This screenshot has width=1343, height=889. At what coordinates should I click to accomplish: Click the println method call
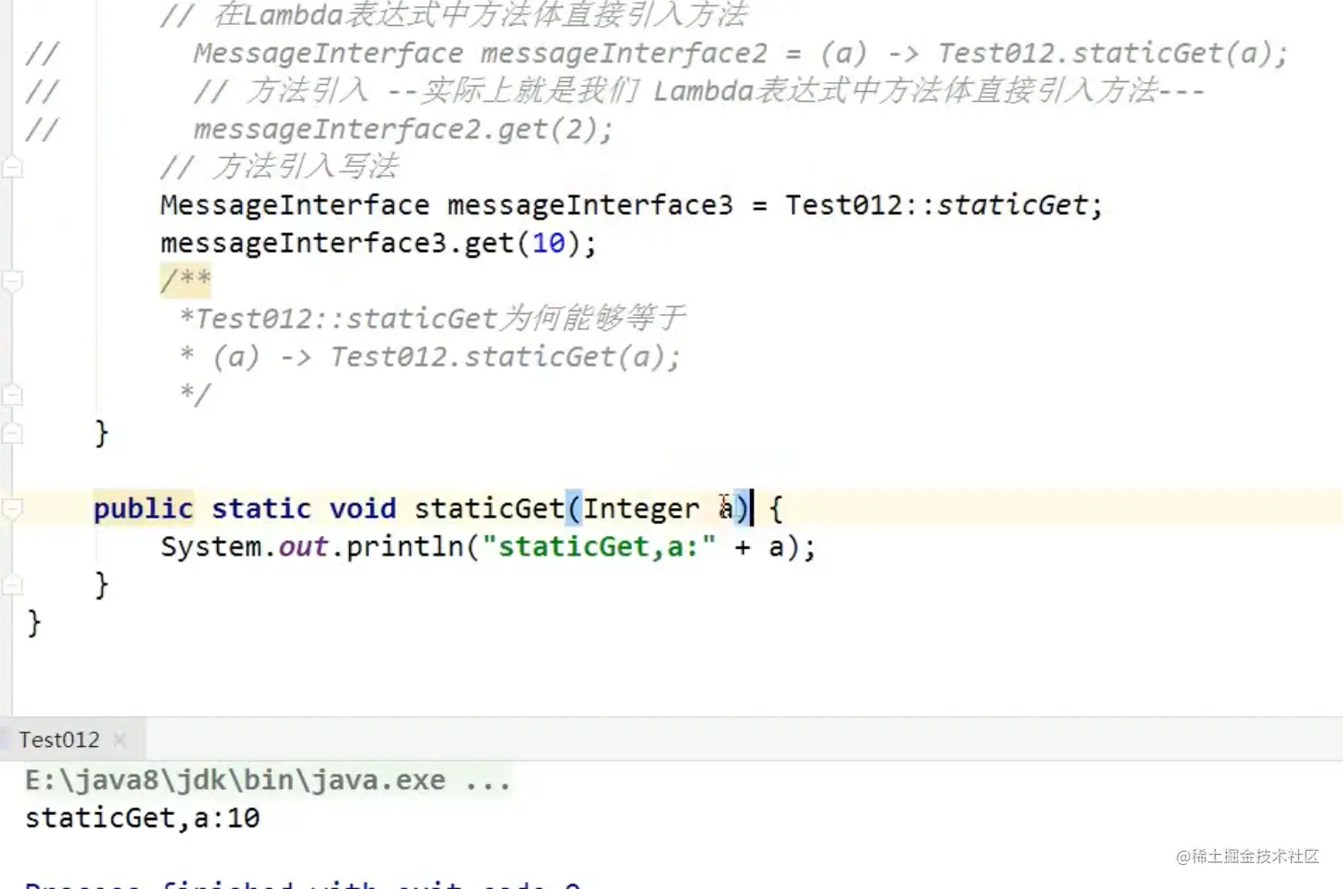tap(405, 547)
